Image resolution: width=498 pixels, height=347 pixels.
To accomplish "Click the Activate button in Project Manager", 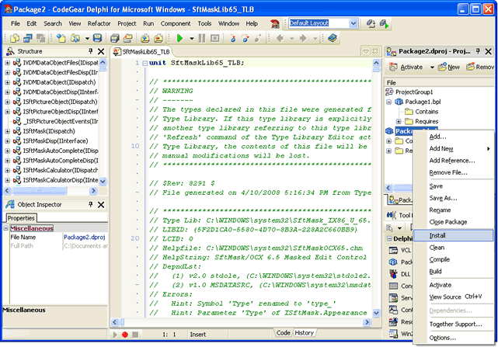I will [406, 68].
